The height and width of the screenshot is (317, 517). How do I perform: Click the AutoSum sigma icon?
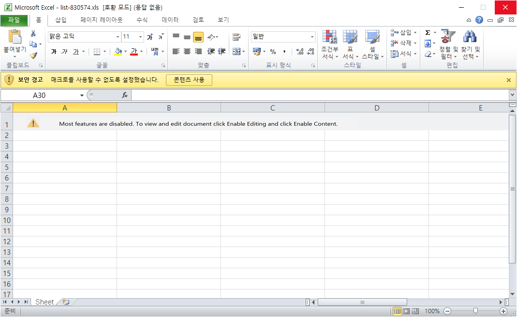point(428,32)
